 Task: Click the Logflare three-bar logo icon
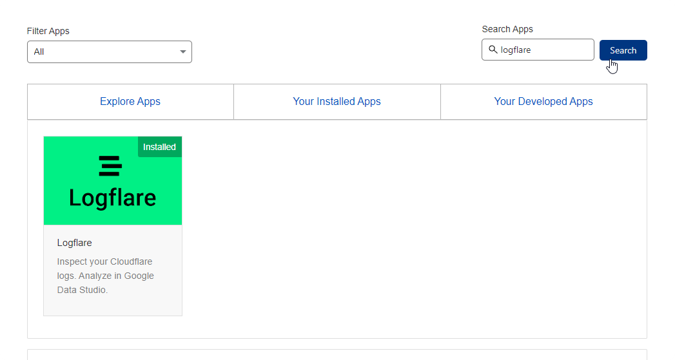pos(110,166)
